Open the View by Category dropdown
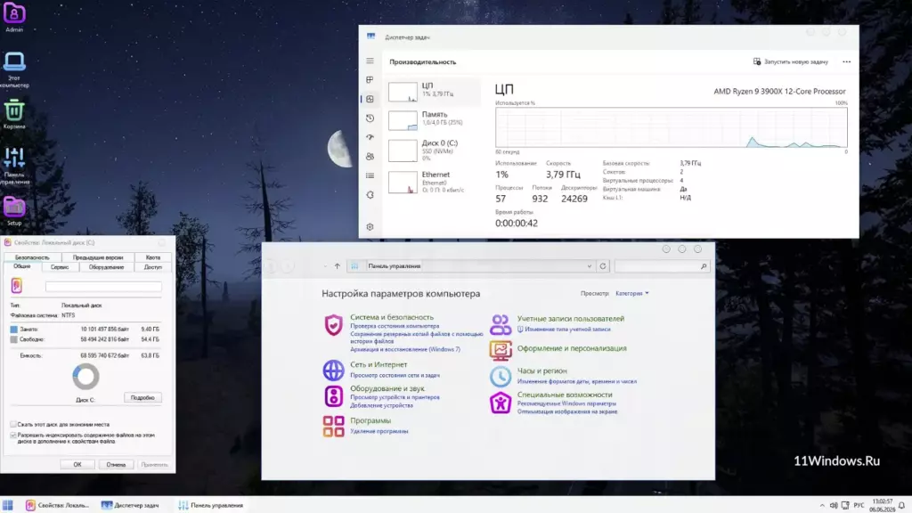The image size is (912, 513). coord(632,293)
